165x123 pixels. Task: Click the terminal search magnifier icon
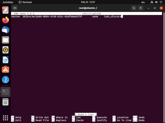134,8
